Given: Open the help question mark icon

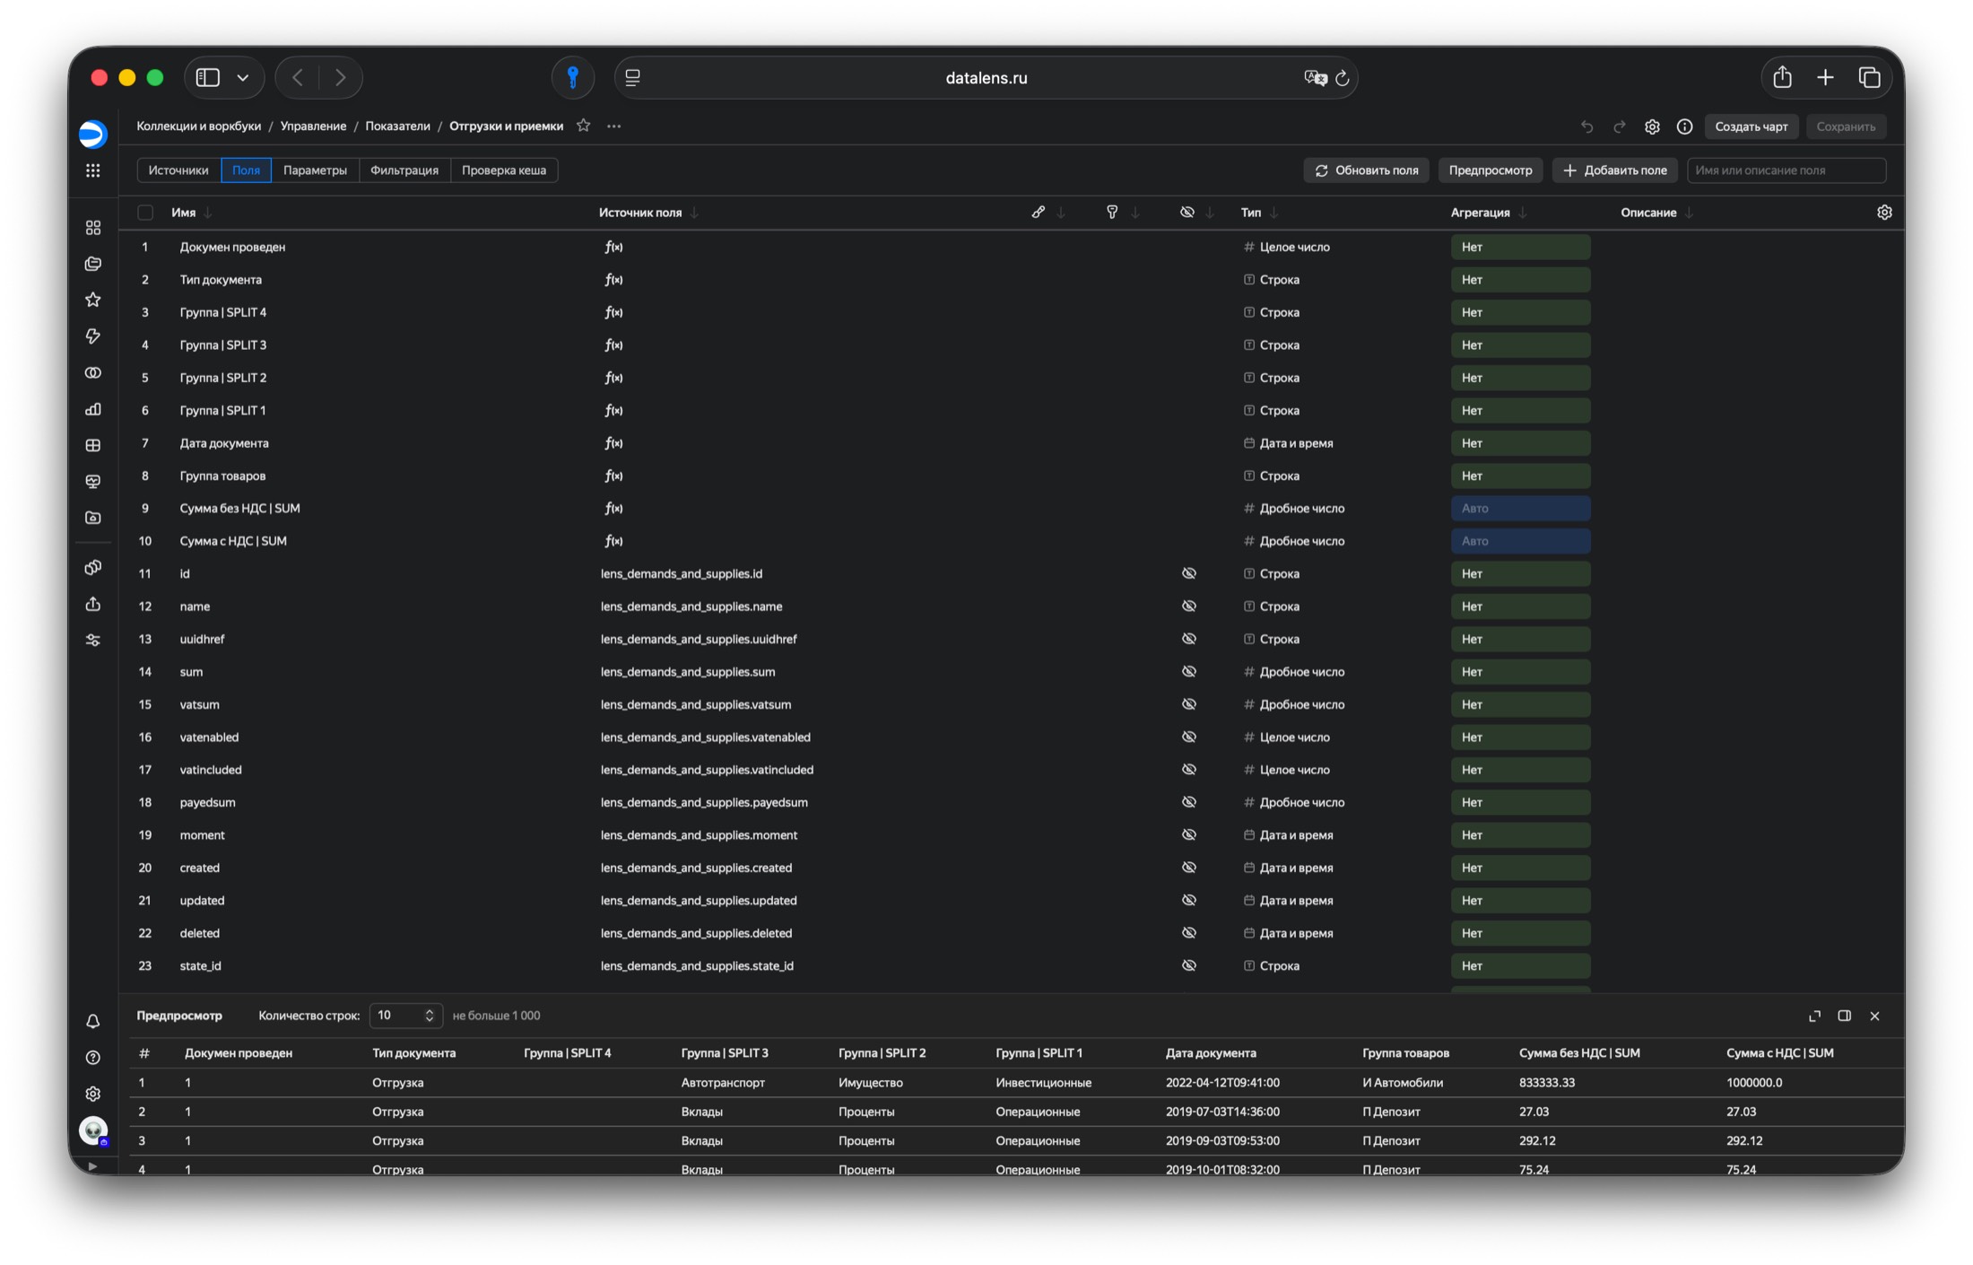Looking at the screenshot, I should pyautogui.click(x=93, y=1058).
